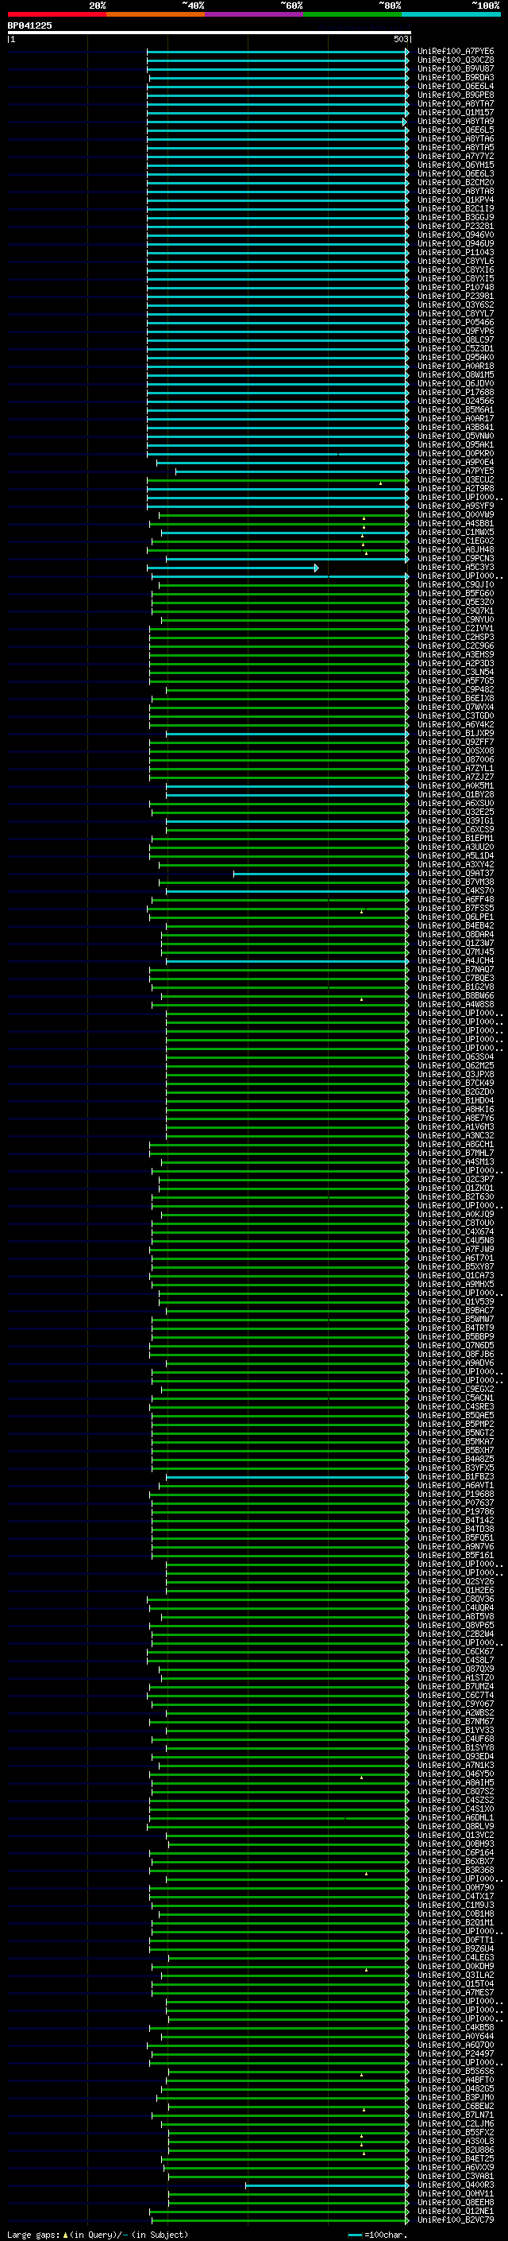Open hit UniRef100_A4SB81
The width and height of the screenshot is (508, 2241).
coord(456,524)
